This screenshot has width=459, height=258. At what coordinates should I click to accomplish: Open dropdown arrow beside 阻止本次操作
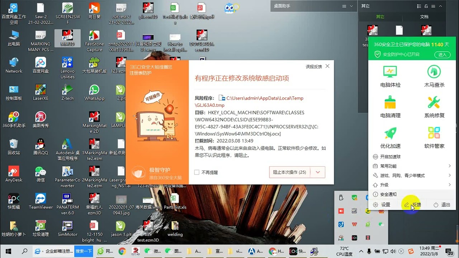(318, 172)
